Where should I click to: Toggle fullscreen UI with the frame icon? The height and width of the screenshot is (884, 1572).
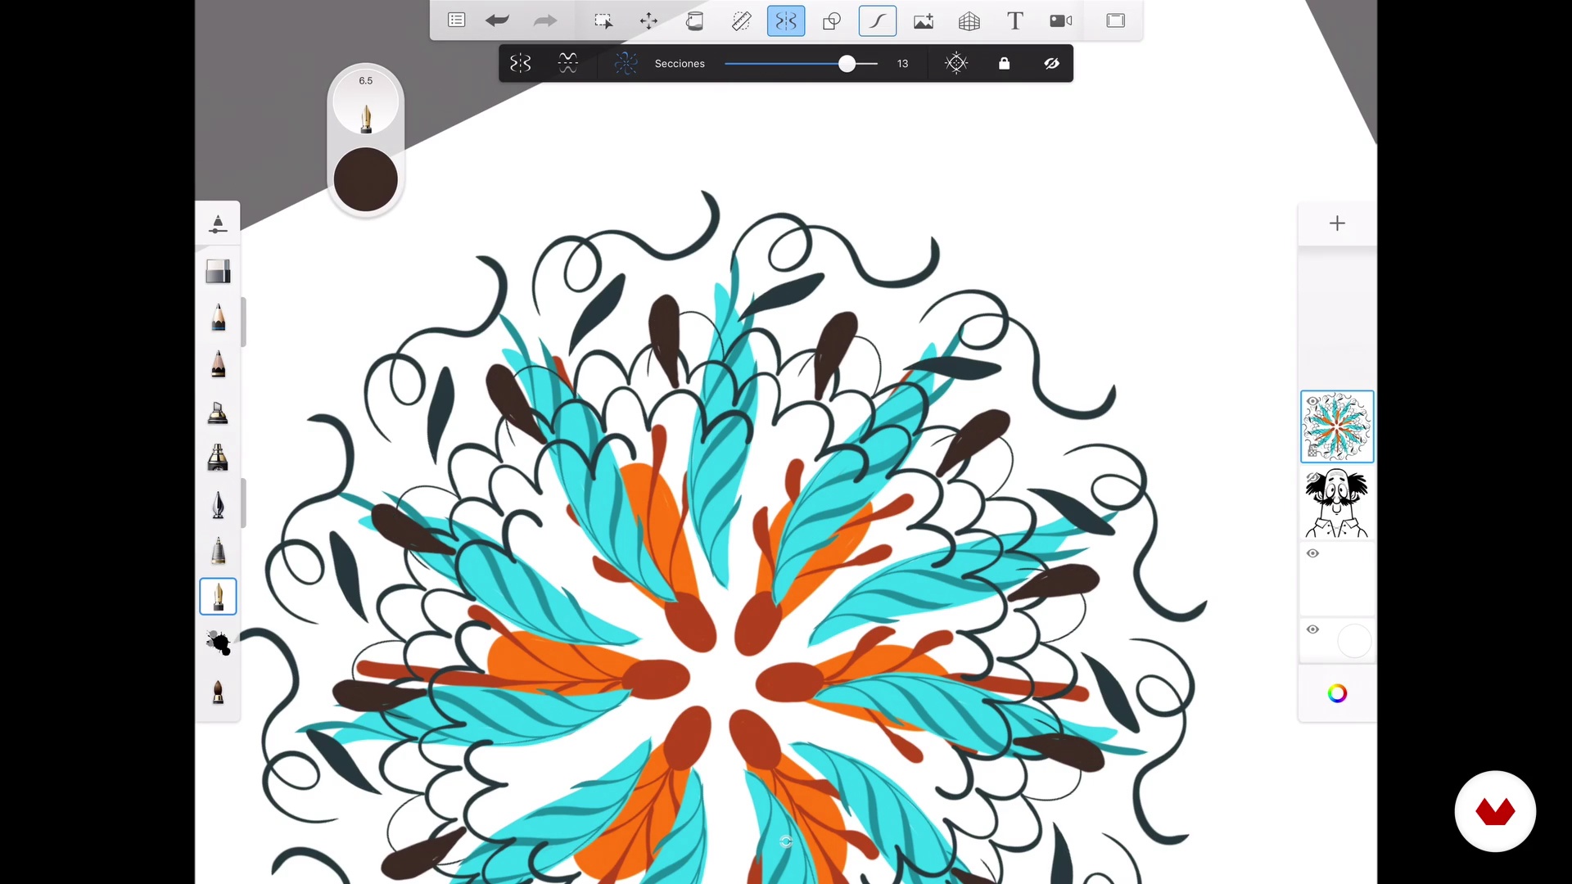(x=1116, y=20)
